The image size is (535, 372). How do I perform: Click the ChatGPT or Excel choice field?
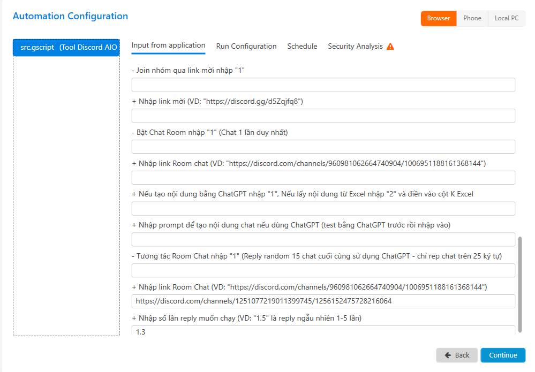(x=323, y=208)
